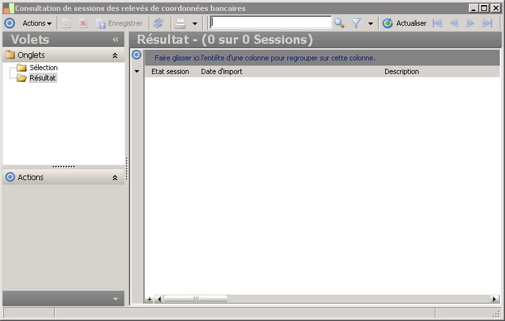Click dropdown arrow at bottom of Volets panel

[x=115, y=299]
